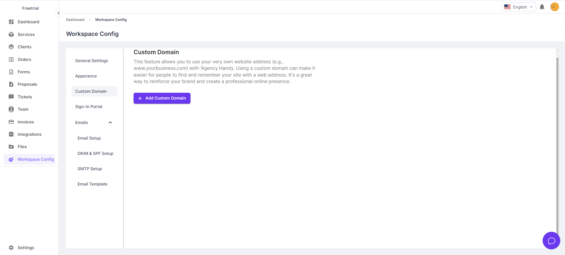Open the English language dropdown

point(518,7)
